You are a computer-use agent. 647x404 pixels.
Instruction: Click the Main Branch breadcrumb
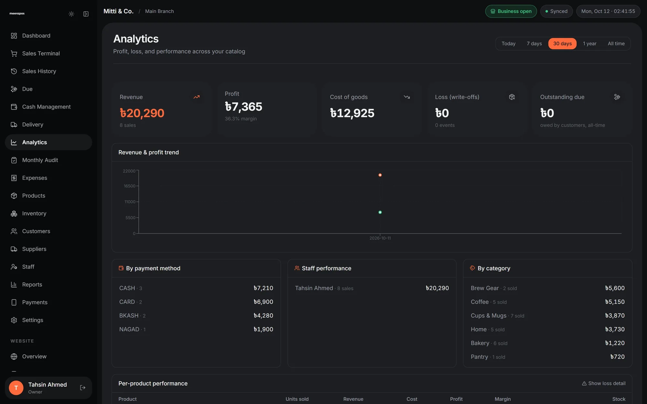[159, 11]
